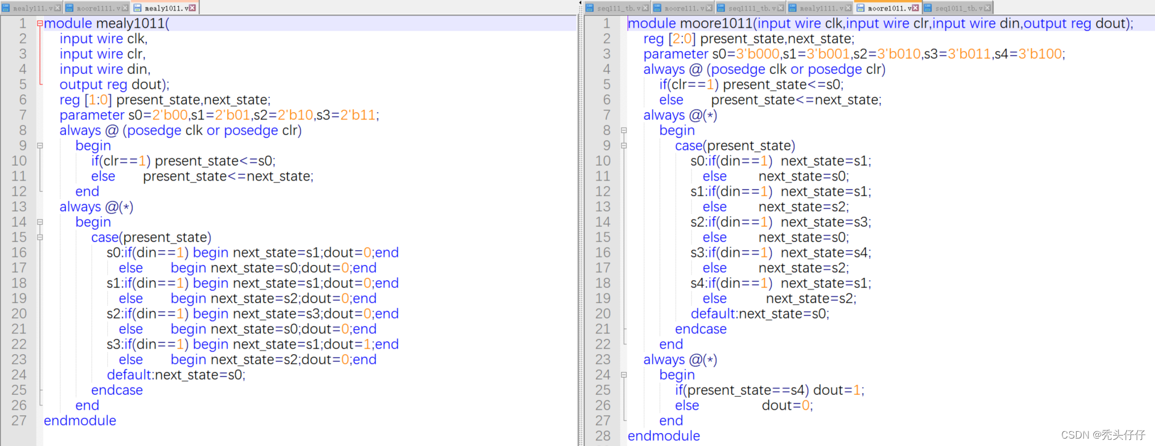Close the mealy1111.v tab

point(848,8)
